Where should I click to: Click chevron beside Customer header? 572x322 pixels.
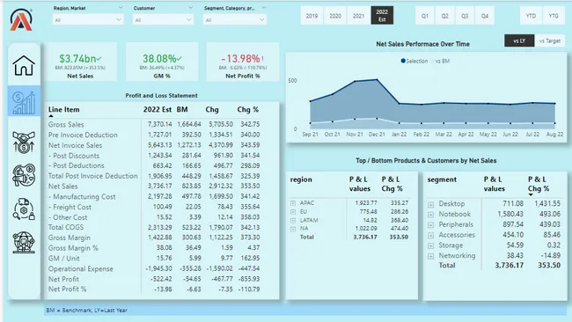click(x=190, y=7)
